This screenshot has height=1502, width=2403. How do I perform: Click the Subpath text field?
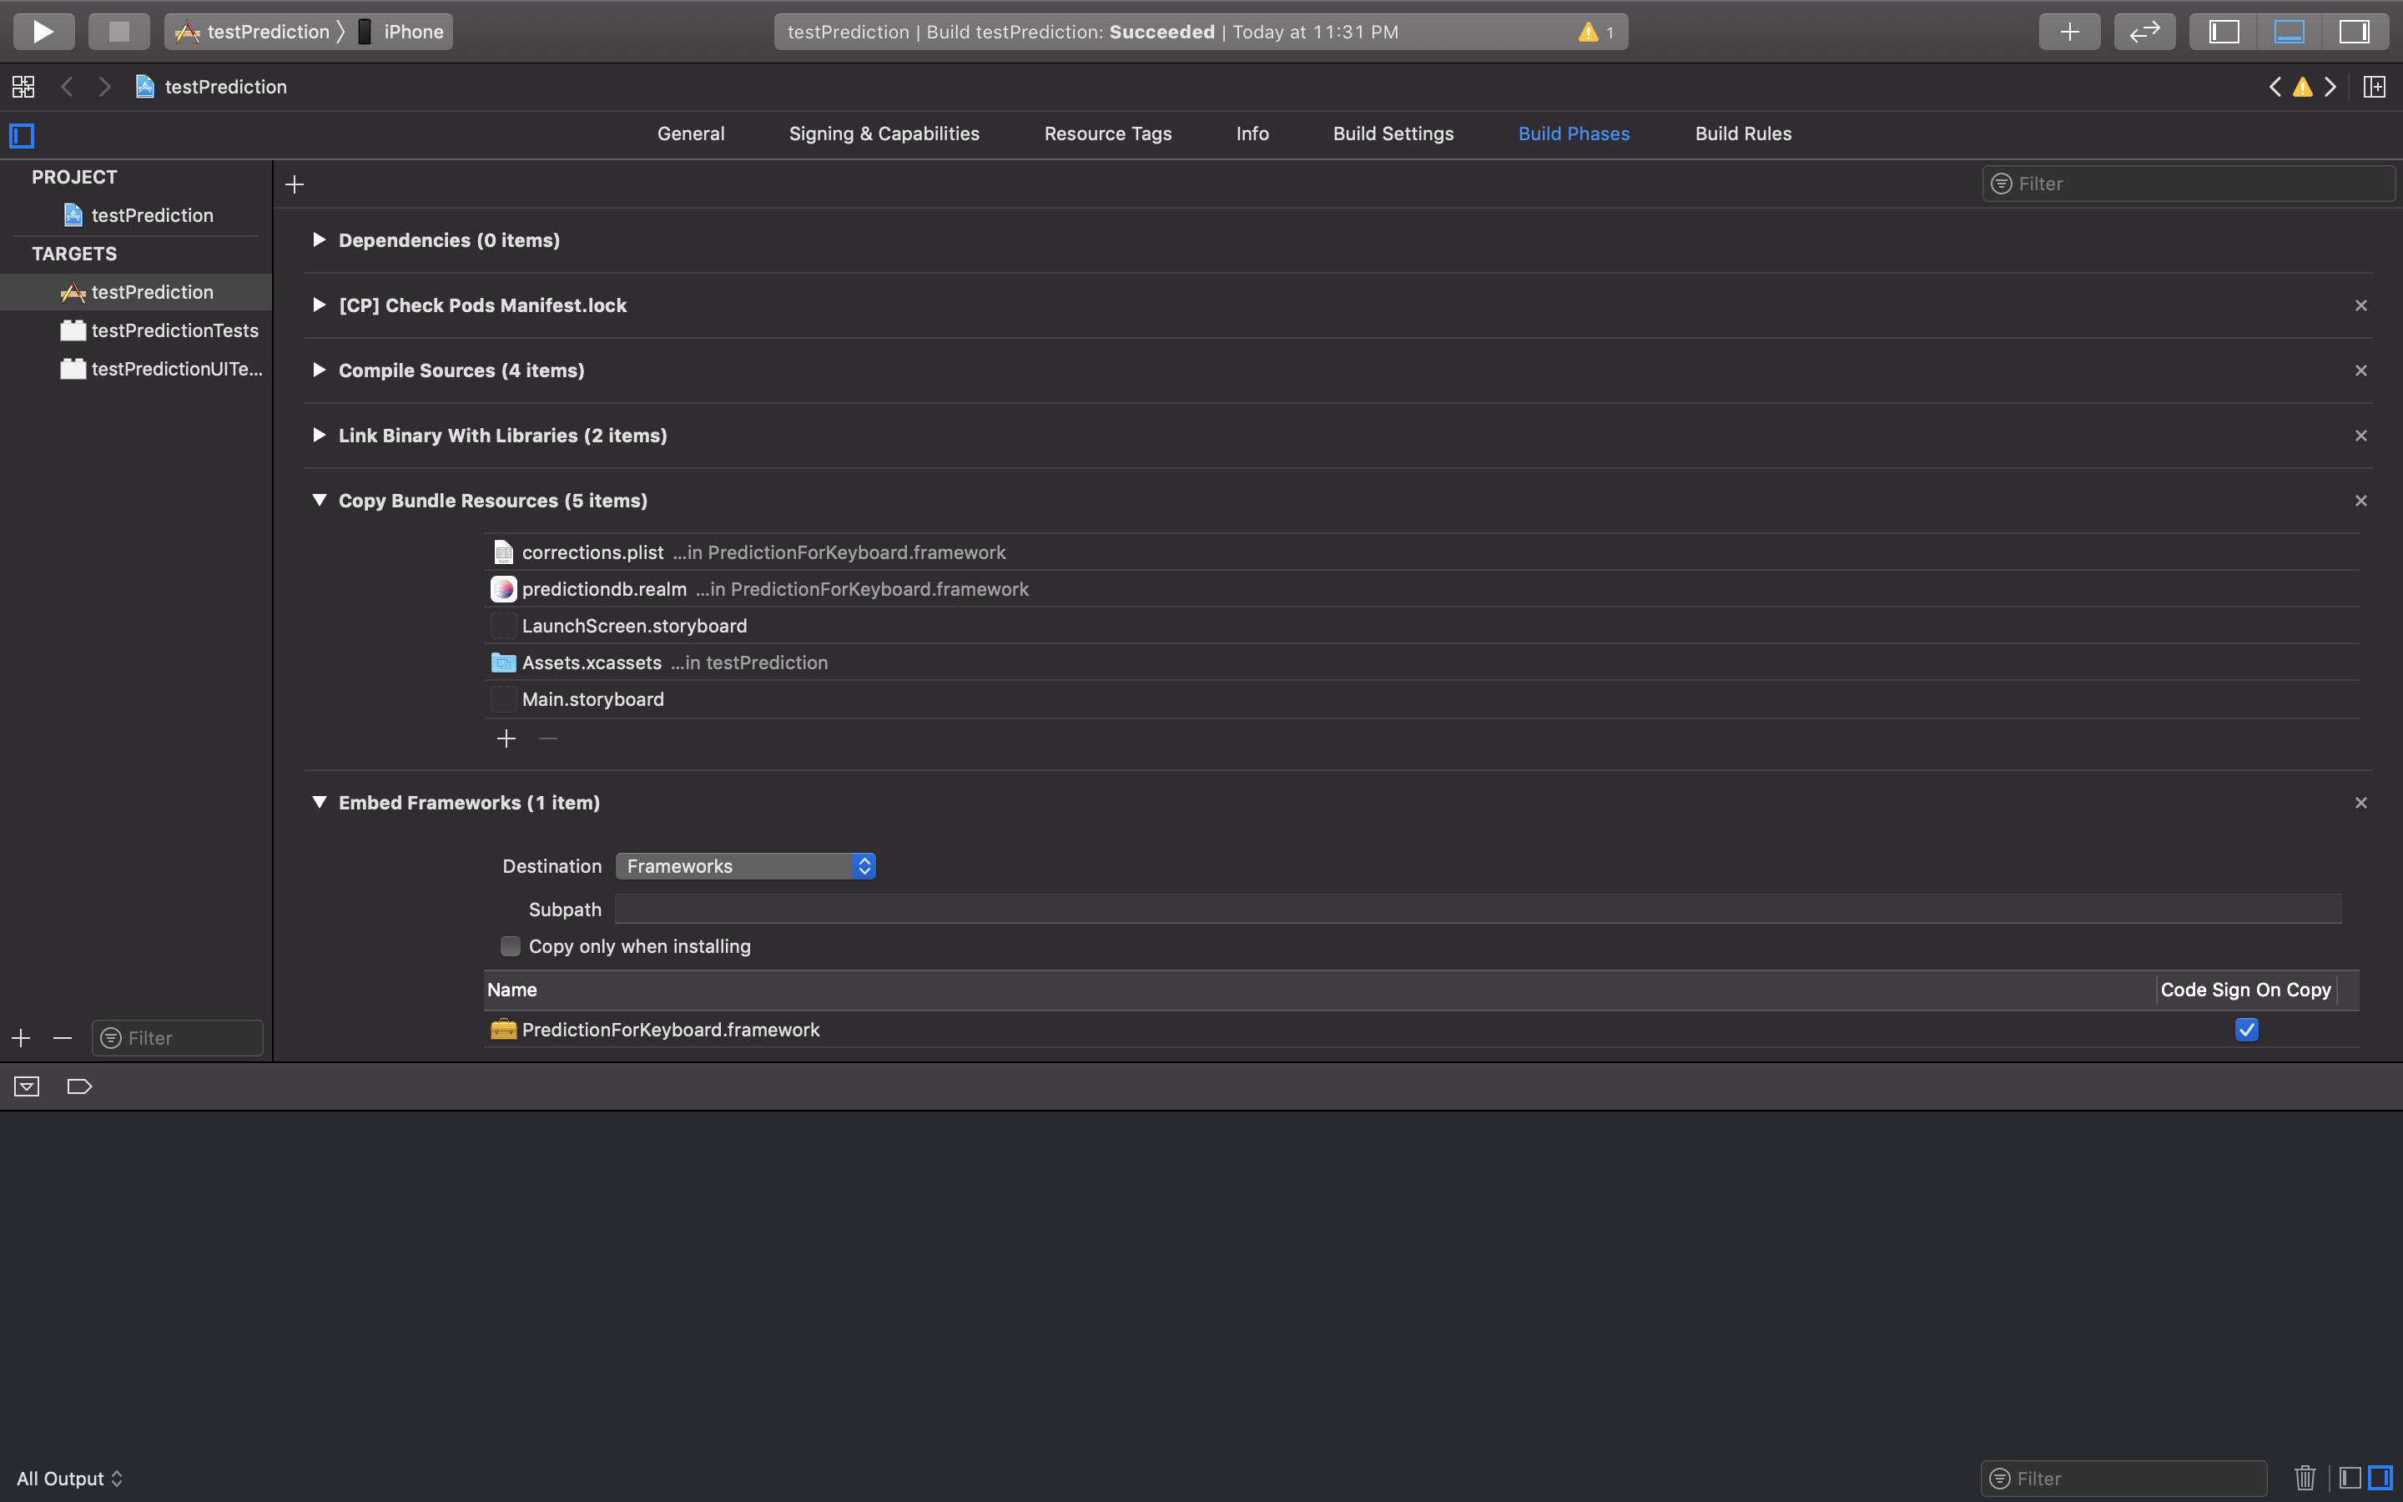(x=1478, y=909)
